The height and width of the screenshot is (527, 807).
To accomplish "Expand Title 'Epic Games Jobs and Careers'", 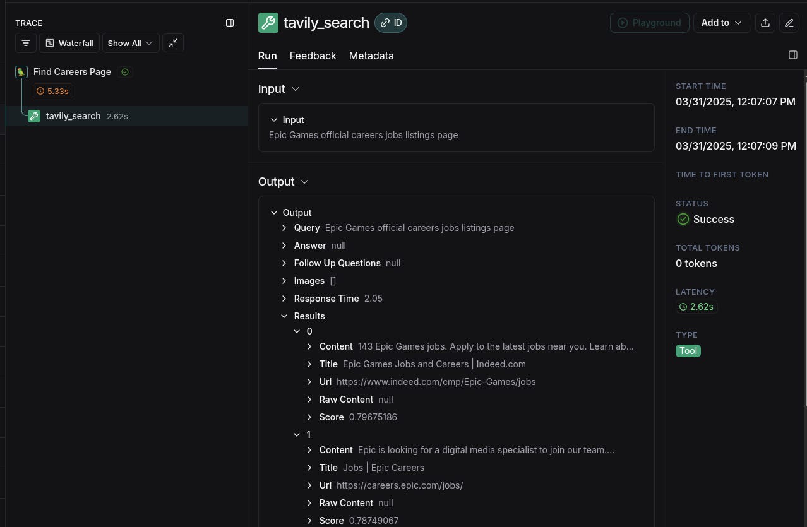I will (x=309, y=364).
